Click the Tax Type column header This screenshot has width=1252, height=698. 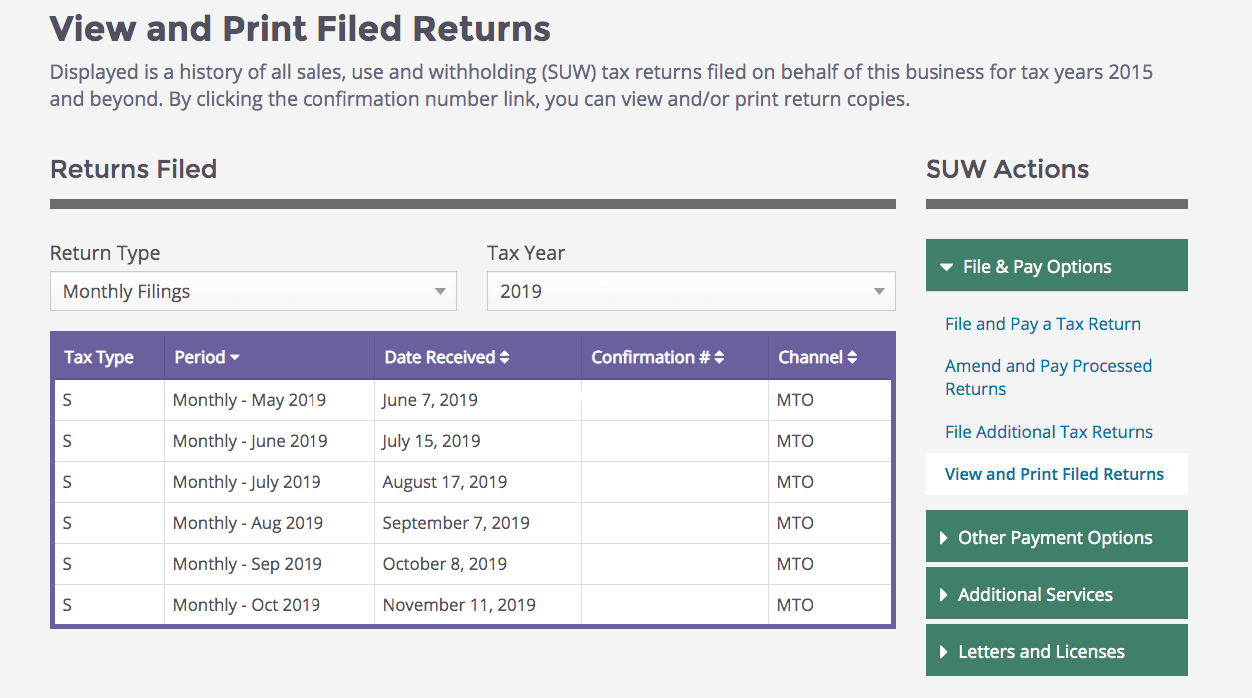coord(99,357)
